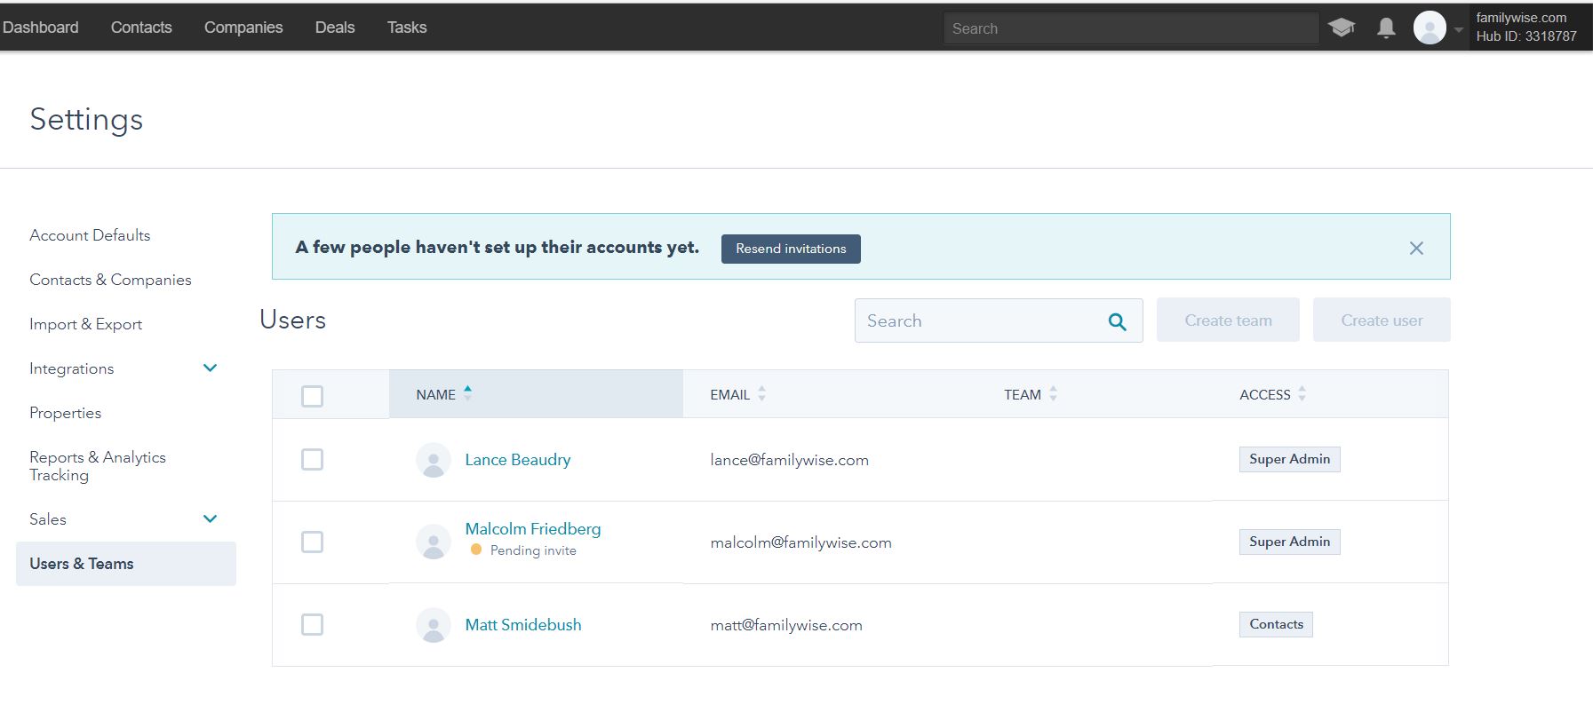Sort users by Name column arrow

(467, 393)
